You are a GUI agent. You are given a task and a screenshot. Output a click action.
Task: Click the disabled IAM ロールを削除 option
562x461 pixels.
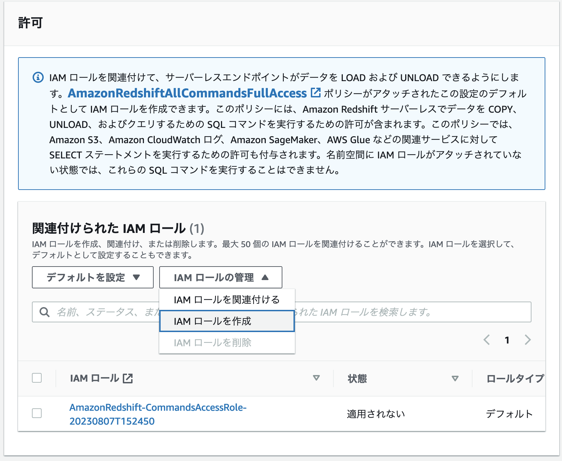point(212,343)
